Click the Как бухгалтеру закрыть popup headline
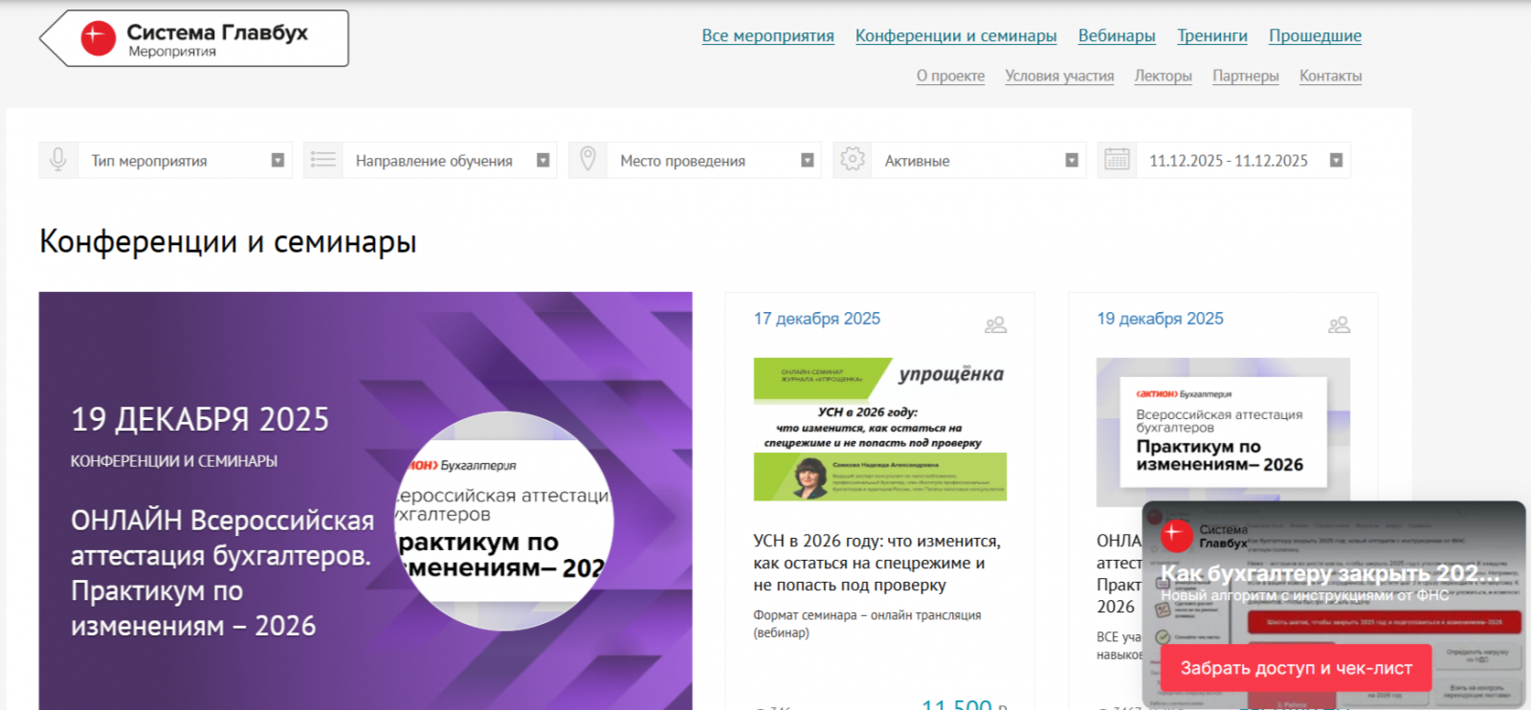Image resolution: width=1531 pixels, height=710 pixels. (1330, 573)
